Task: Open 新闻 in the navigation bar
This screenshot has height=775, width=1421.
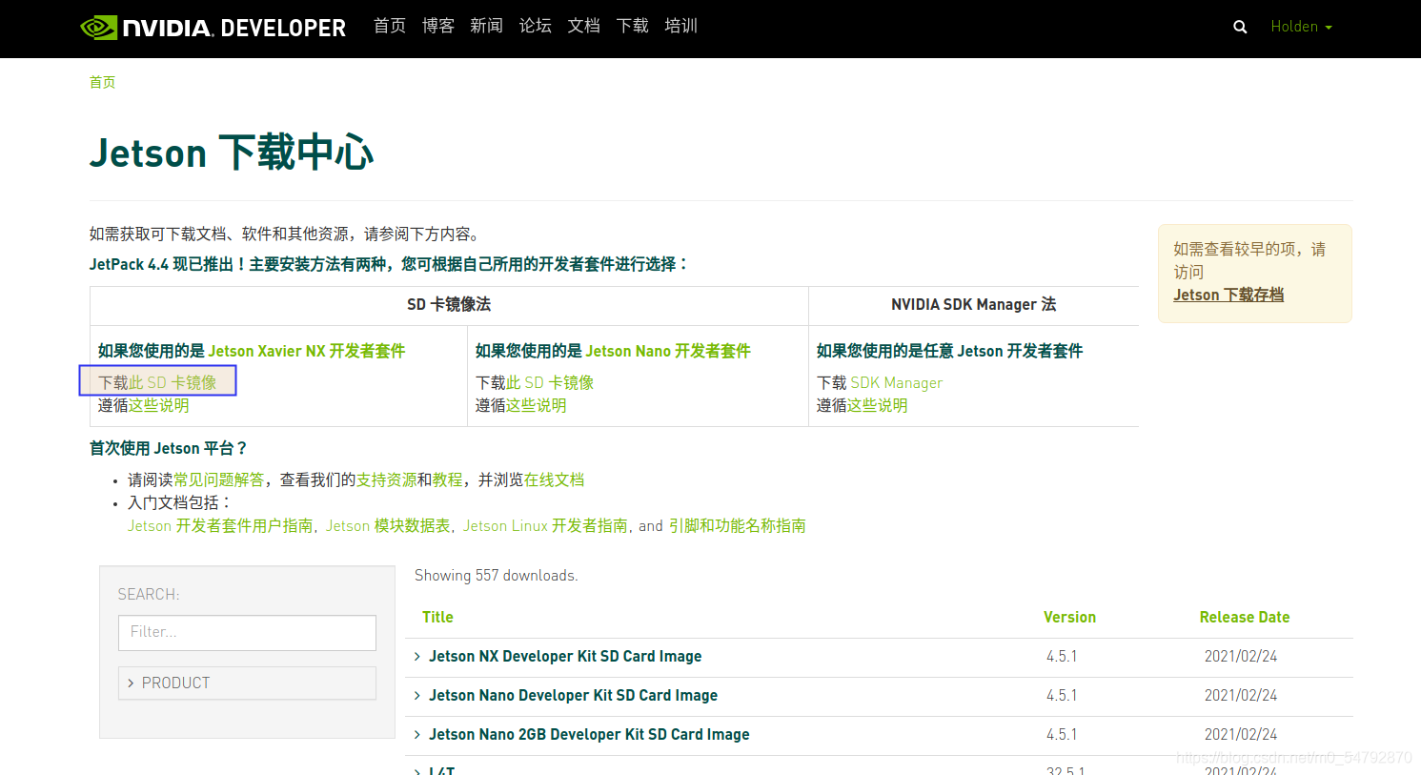Action: [x=487, y=26]
